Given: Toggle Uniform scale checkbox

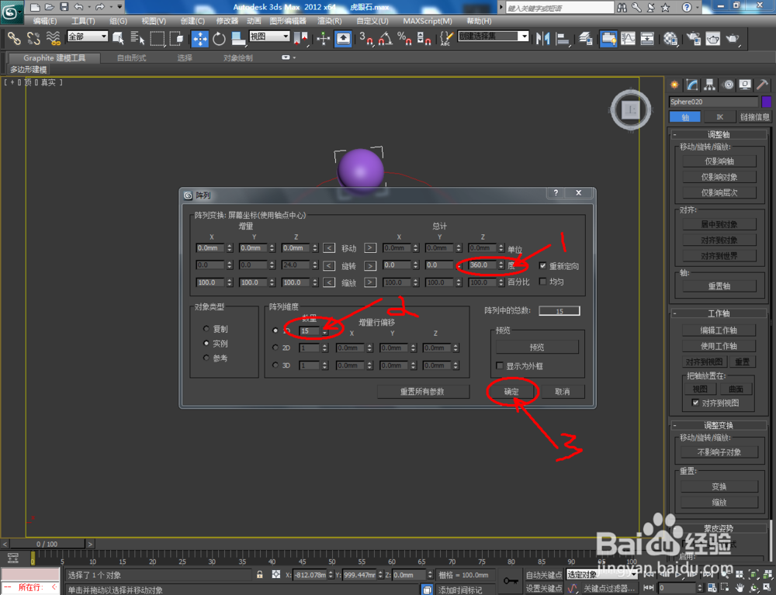Looking at the screenshot, I should (x=542, y=281).
